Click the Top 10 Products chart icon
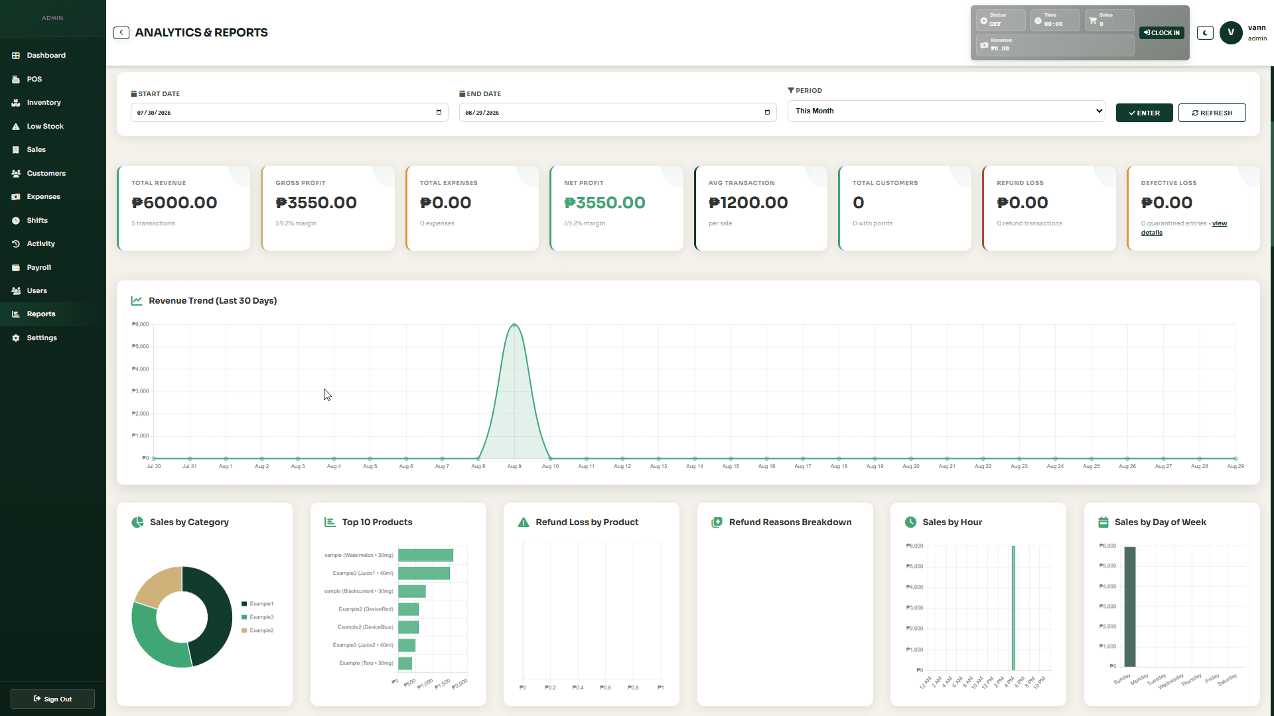1274x716 pixels. click(330, 522)
